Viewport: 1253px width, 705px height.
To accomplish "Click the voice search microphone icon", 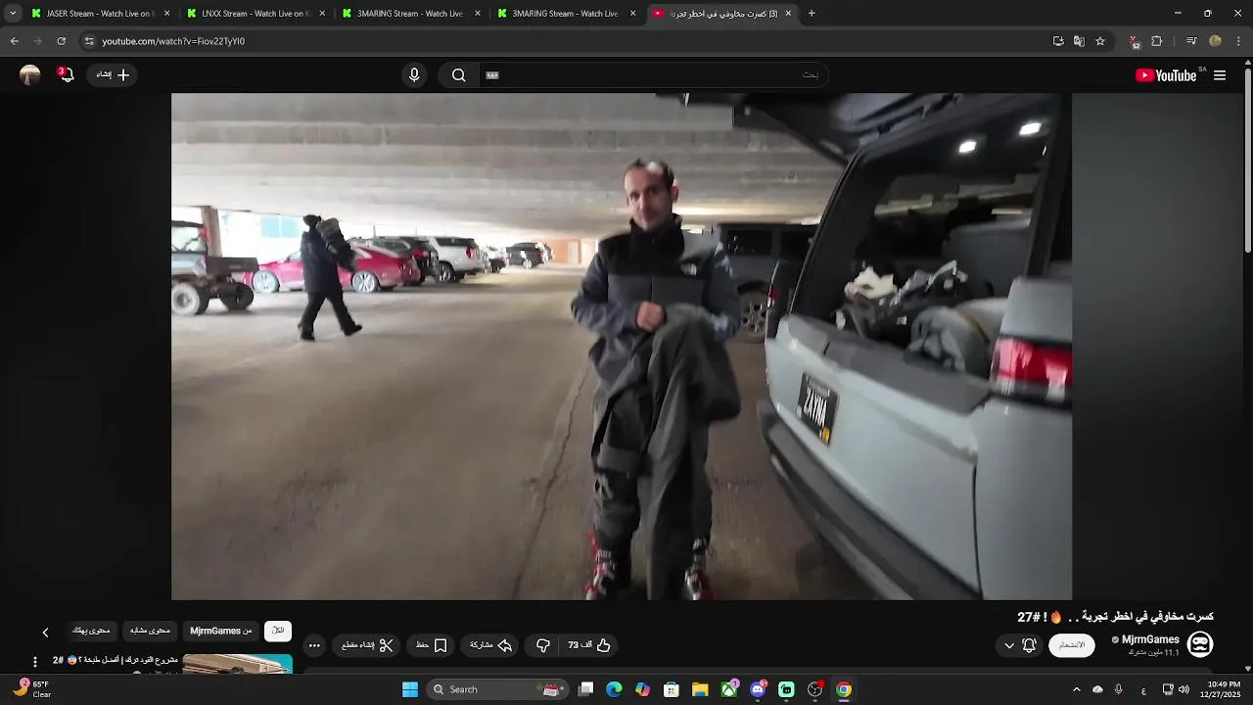I will click(x=414, y=75).
